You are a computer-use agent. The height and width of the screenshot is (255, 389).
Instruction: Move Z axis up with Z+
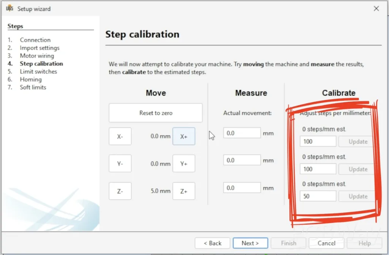point(184,191)
